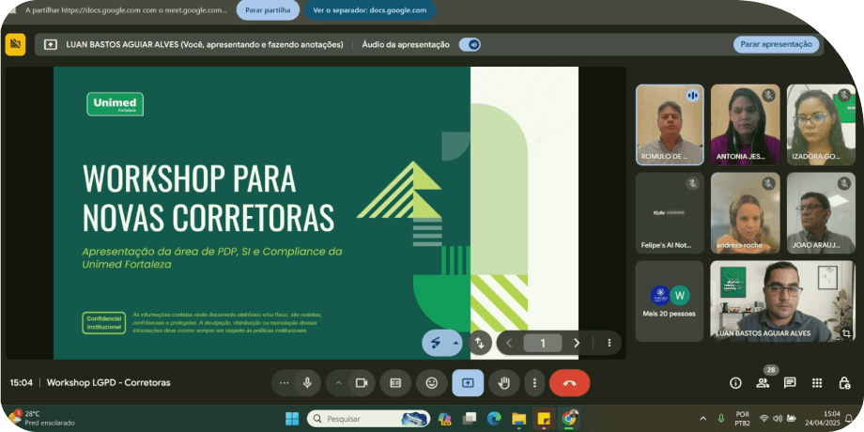Viewport: 864px width, 432px height.
Task: Open more options three-dot menu in call bar
Action: tap(534, 382)
